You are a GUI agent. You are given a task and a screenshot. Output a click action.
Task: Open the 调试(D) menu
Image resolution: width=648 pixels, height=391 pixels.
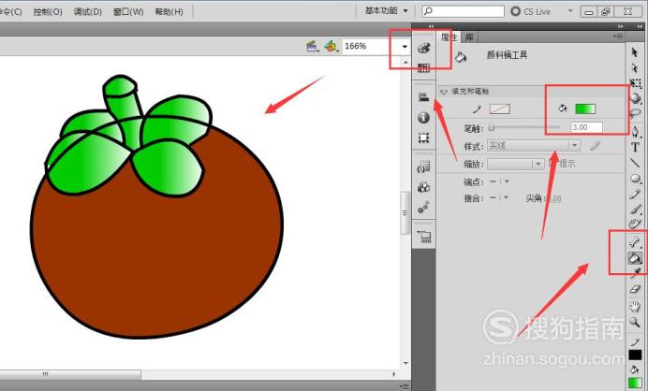(x=88, y=12)
